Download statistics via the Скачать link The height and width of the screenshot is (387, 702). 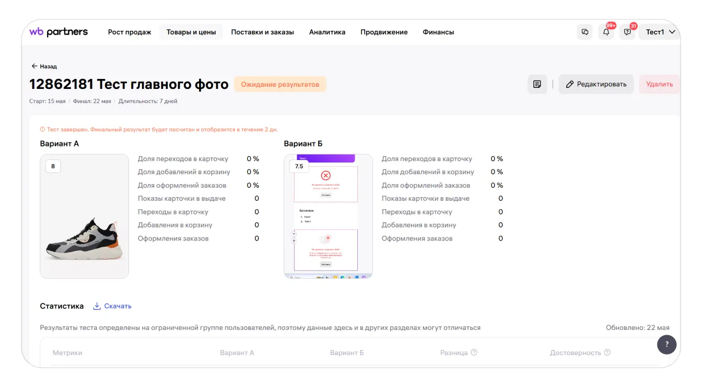pyautogui.click(x=112, y=306)
